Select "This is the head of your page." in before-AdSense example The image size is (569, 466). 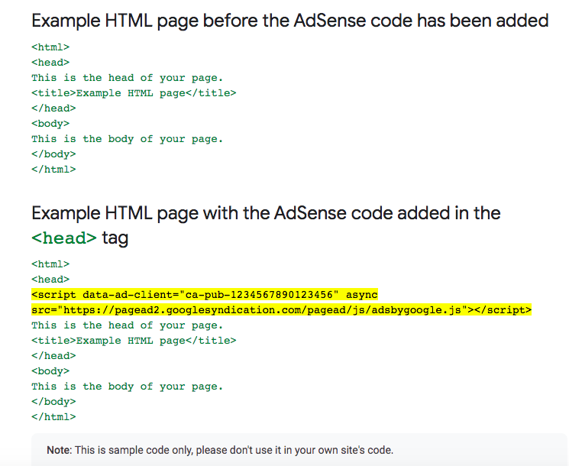click(x=128, y=78)
